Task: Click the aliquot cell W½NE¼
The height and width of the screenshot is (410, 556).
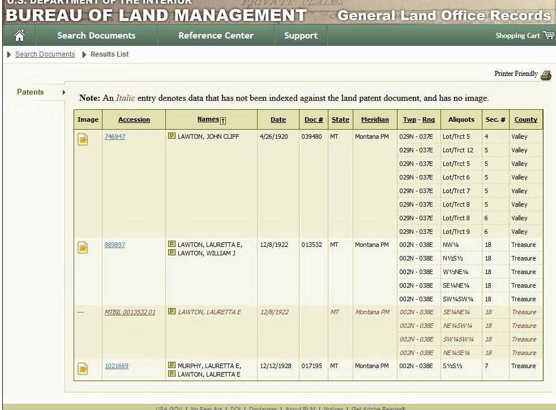Action: point(456,272)
